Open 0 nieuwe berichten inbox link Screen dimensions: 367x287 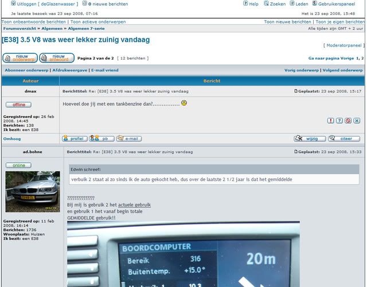click(x=108, y=4)
